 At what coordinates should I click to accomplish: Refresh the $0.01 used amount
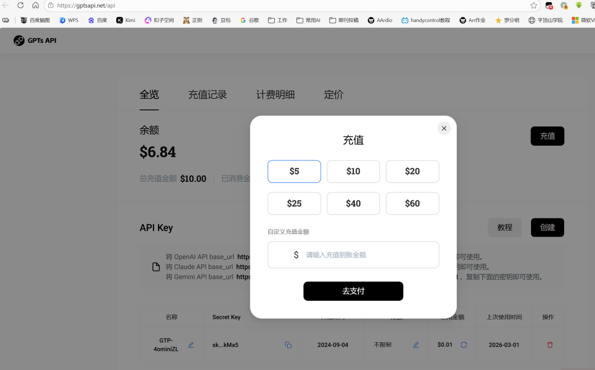pos(463,344)
